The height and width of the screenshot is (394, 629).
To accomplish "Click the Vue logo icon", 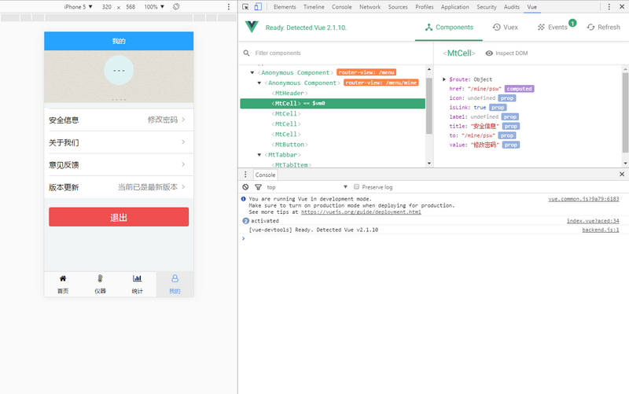I will [252, 27].
